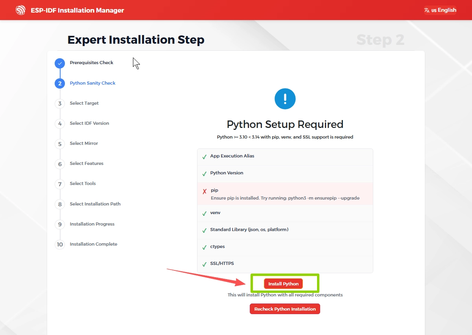Click the Install Python button
This screenshot has height=335, width=472.
click(283, 283)
